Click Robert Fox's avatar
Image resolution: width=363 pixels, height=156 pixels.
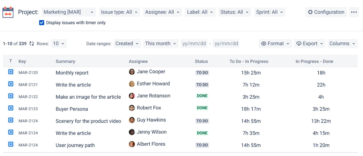tap(132, 108)
